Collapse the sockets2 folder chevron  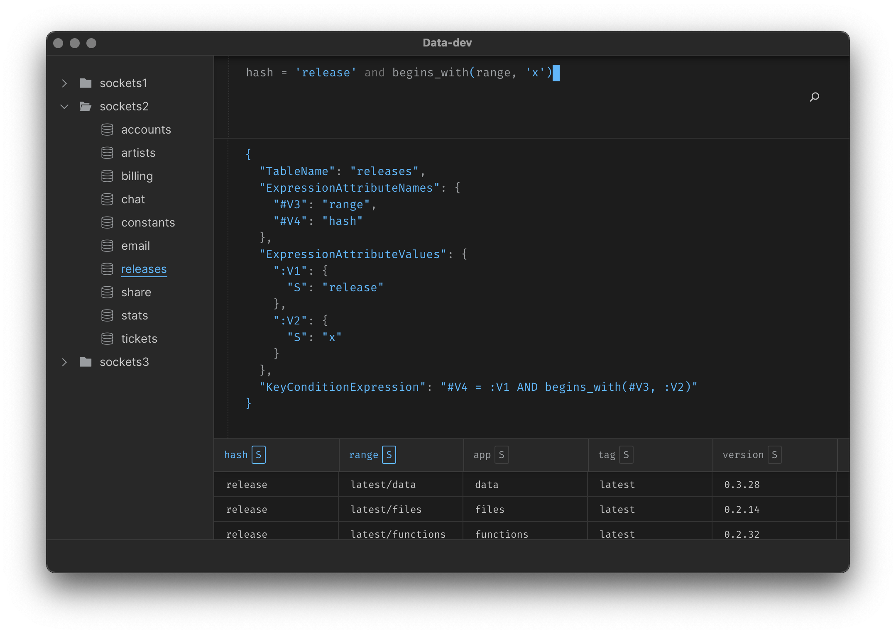click(64, 107)
